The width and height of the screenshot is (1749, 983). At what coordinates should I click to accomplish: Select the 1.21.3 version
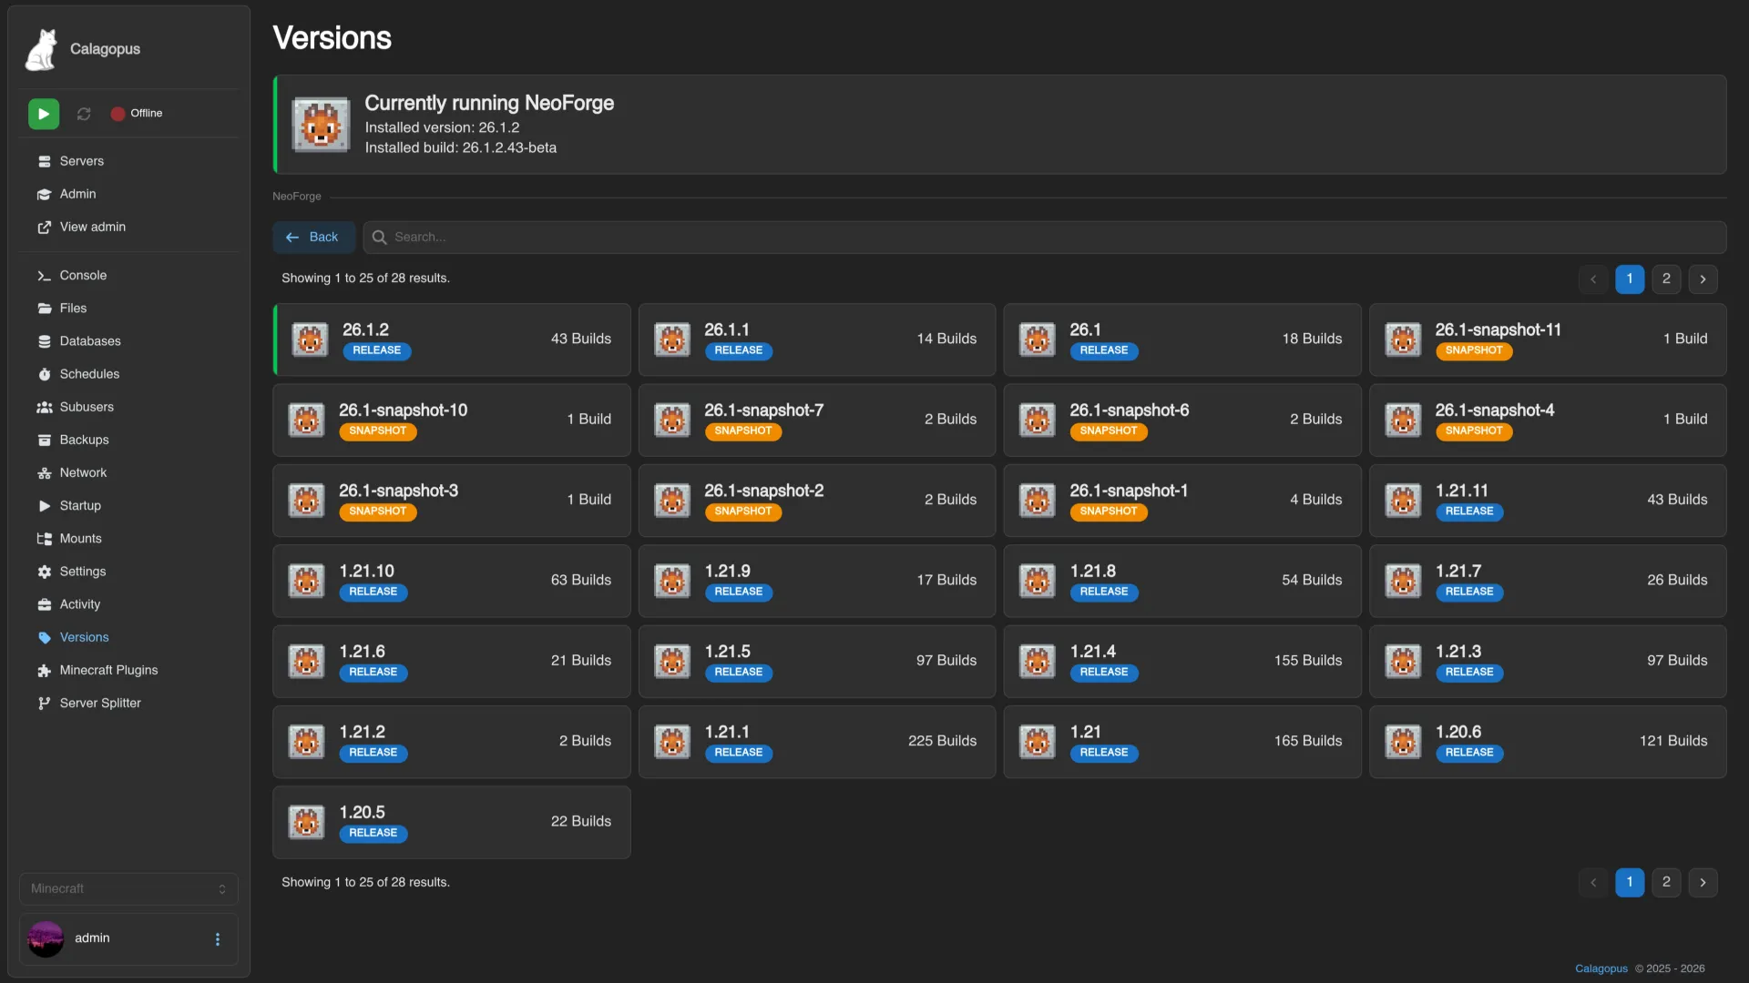coord(1548,661)
